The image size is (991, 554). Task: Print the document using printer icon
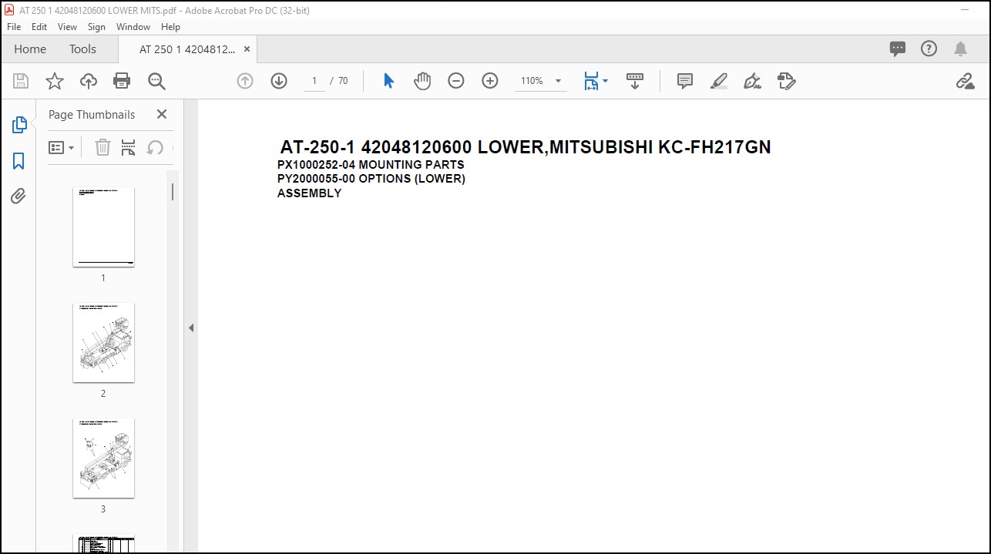point(122,81)
